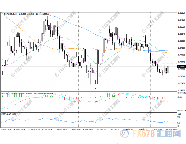Click the latest candlestick on the chart
Viewport: 186px width, 144px height.
[168, 69]
